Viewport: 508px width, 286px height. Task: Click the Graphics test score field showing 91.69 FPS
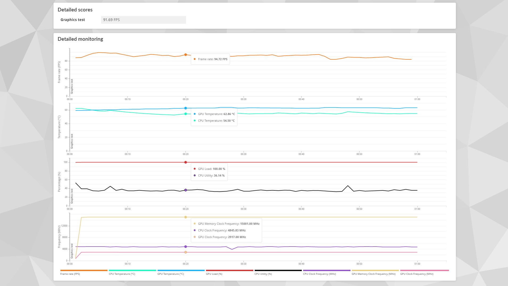click(143, 20)
